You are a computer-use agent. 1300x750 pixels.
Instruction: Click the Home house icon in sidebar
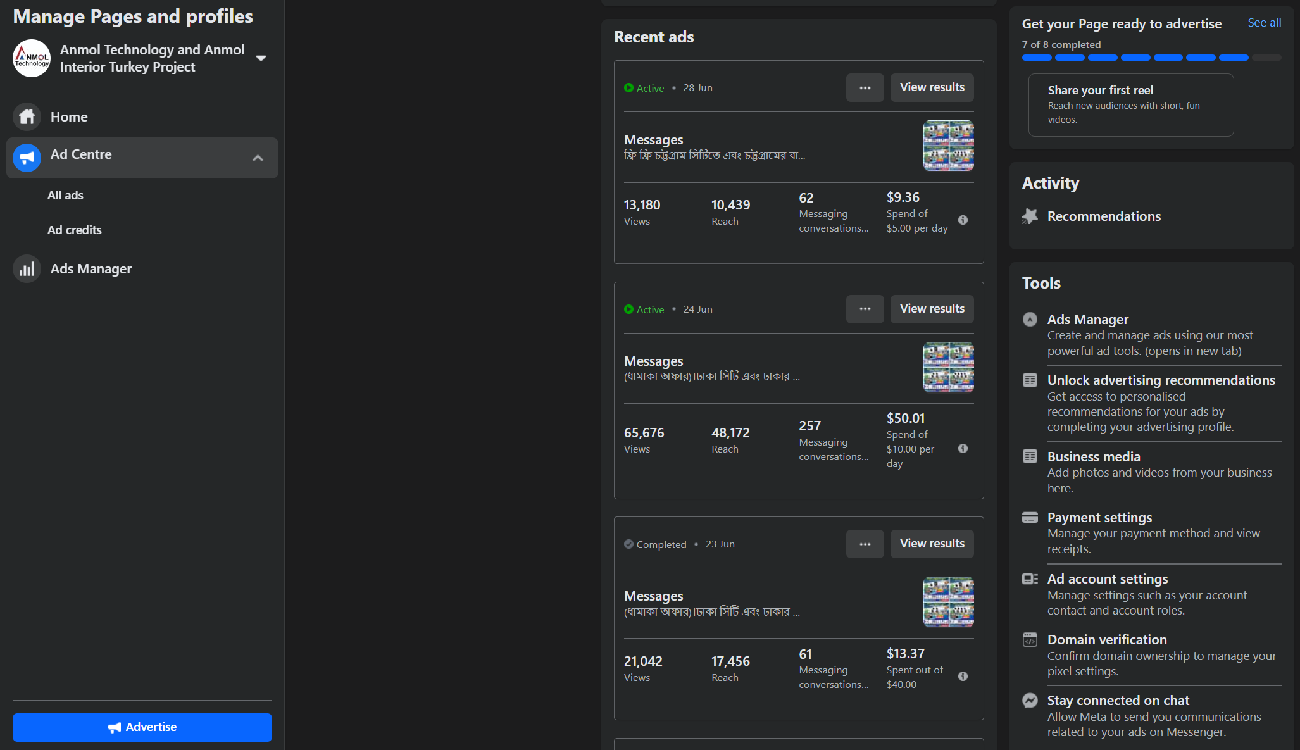(27, 117)
